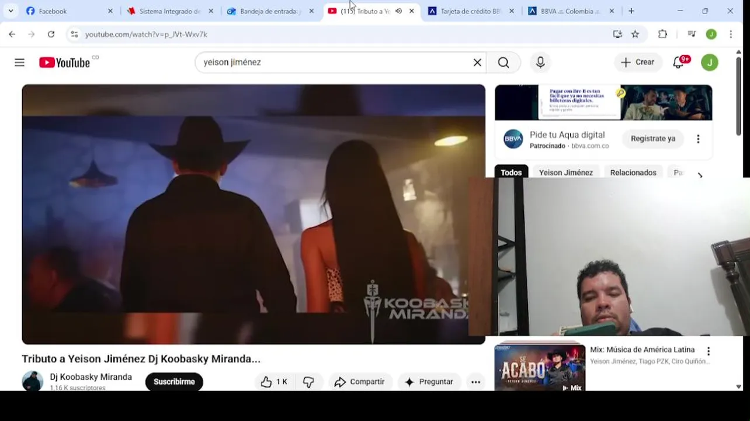Viewport: 750px width, 421px height.
Task: Open Dj Koobasky Miranda channel avatar
Action: (33, 381)
